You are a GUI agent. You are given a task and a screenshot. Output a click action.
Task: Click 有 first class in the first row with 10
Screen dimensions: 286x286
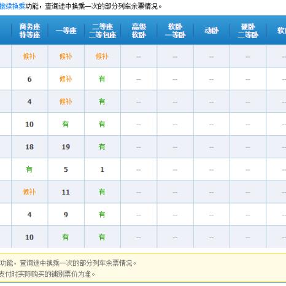(66, 124)
